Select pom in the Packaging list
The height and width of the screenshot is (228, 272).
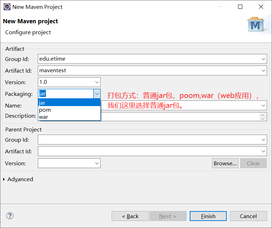(69, 110)
